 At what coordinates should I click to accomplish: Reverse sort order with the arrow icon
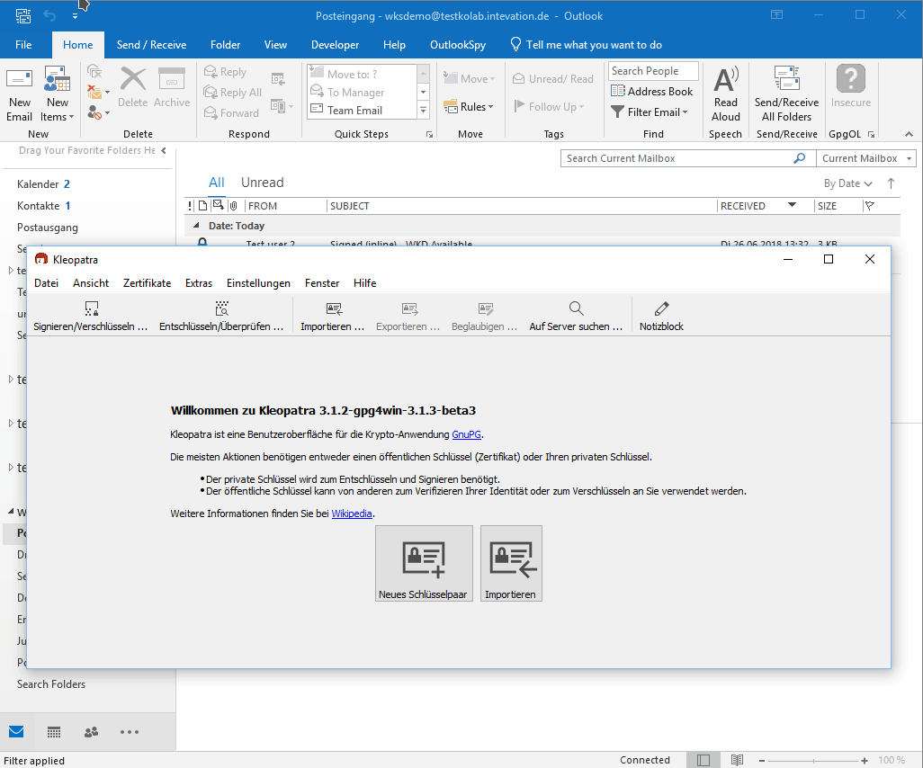click(x=892, y=183)
